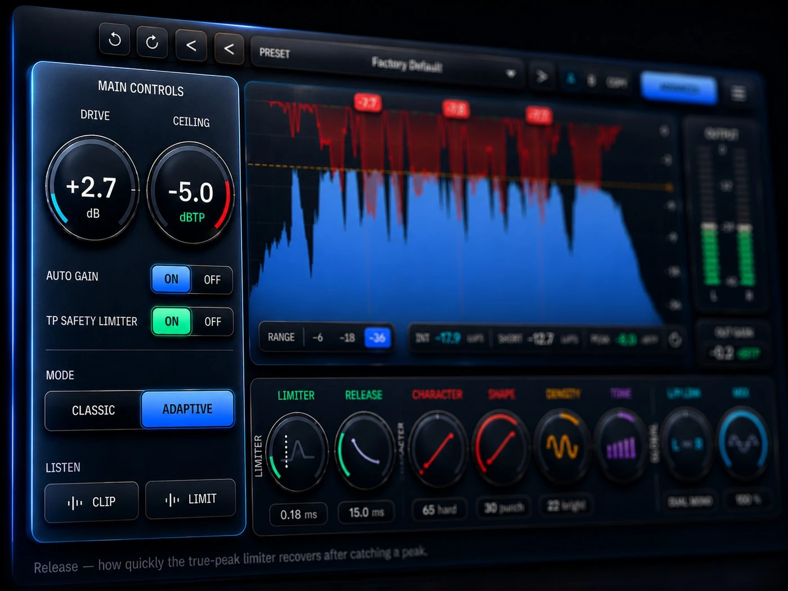
Task: Click the 65 hard character value field
Action: pos(439,510)
